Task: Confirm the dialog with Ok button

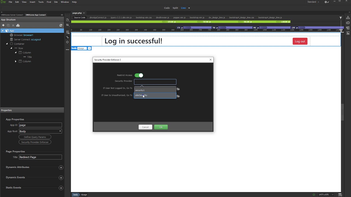Action: [161, 127]
